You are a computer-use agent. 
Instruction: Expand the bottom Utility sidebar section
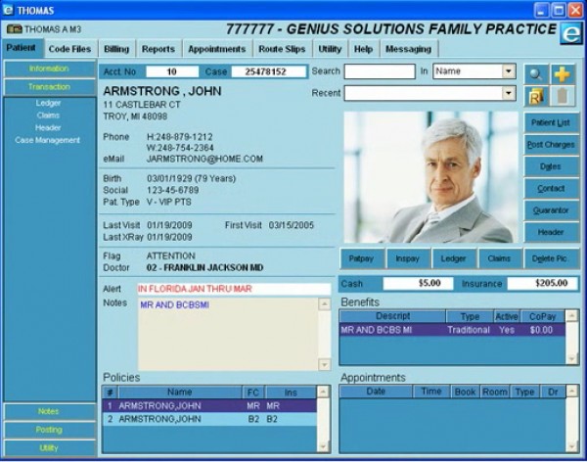[49, 447]
